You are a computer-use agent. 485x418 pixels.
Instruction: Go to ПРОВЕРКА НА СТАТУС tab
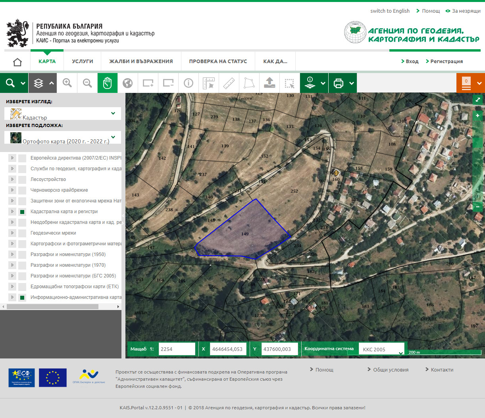(218, 62)
